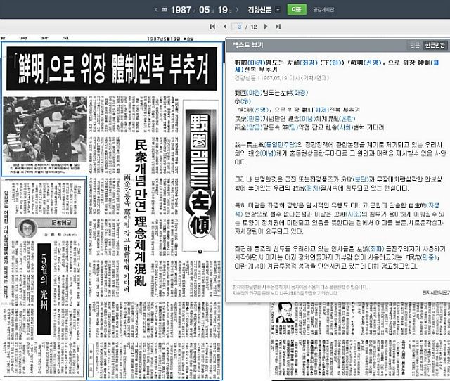
Task: Open the 공감게시판 link
Action: (x=323, y=10)
